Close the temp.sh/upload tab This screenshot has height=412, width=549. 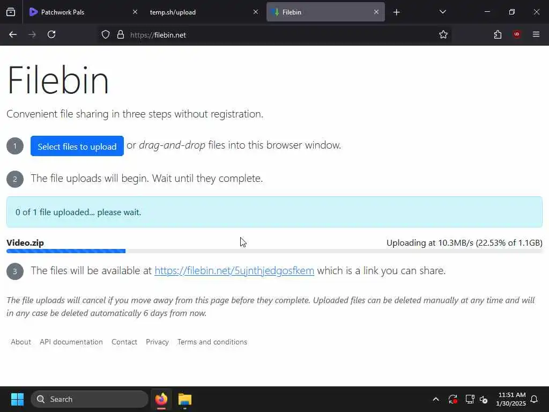[x=256, y=12]
